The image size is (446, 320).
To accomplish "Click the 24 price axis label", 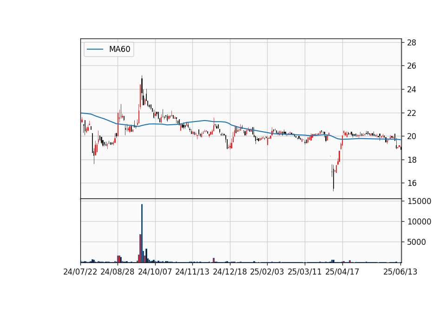I will (x=412, y=90).
